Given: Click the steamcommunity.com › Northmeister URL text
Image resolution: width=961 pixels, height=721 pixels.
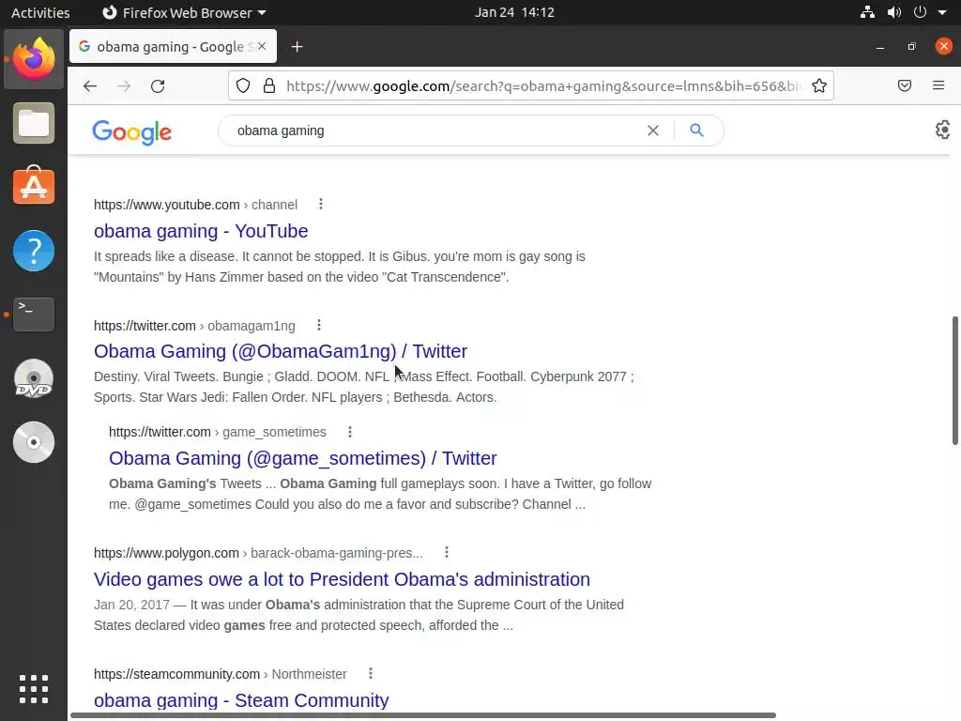Looking at the screenshot, I should pos(220,674).
